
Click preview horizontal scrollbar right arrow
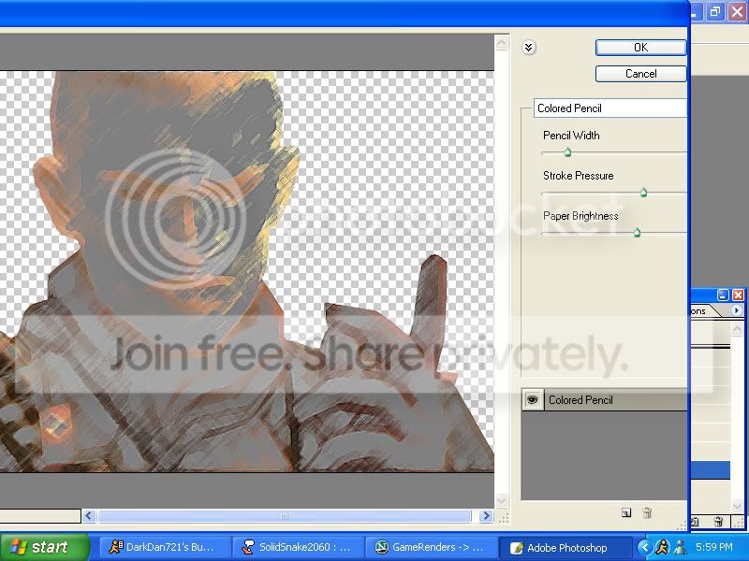click(486, 516)
